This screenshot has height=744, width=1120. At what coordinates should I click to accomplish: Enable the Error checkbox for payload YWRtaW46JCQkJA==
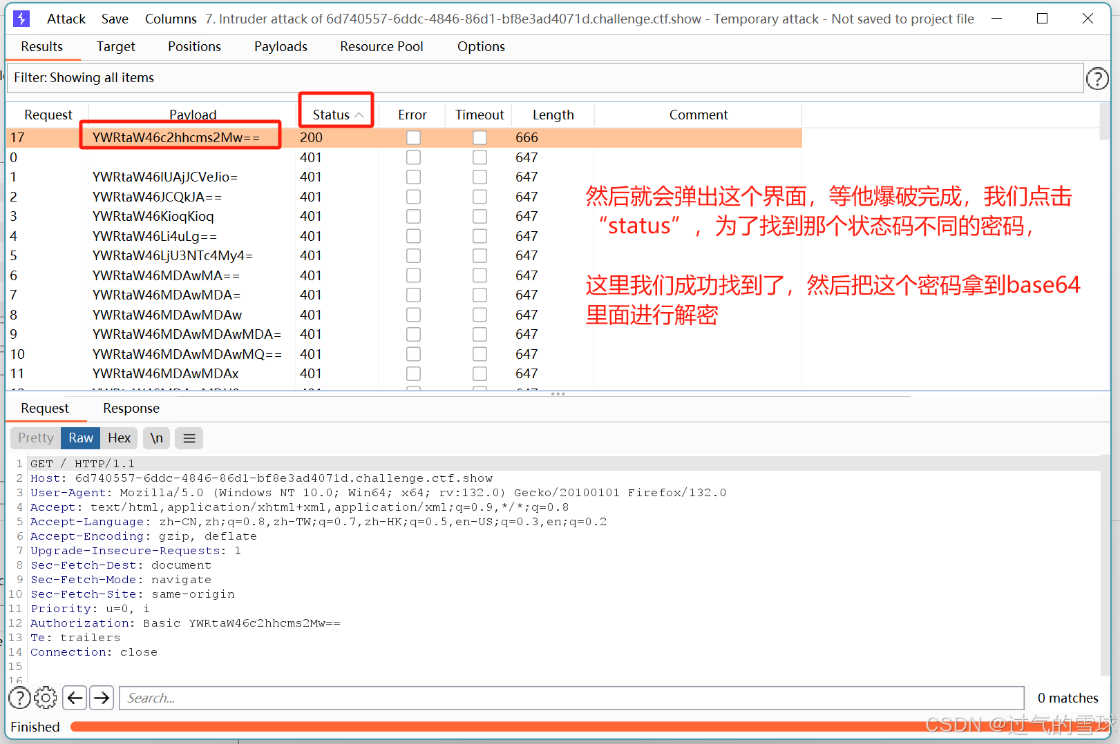pos(413,196)
